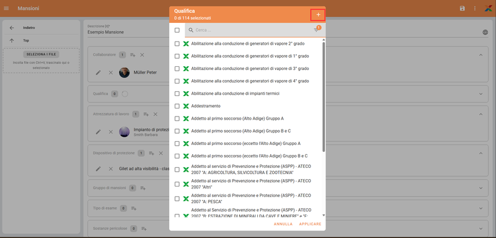Check the Addestramento checkbox
The height and width of the screenshot is (238, 496).
tap(177, 106)
